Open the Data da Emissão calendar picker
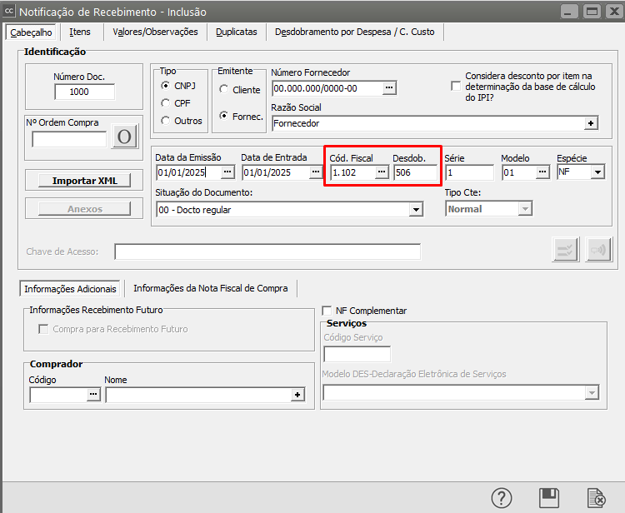 coord(228,172)
